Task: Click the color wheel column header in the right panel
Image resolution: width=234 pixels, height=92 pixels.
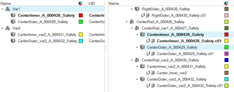Action: point(226,3)
